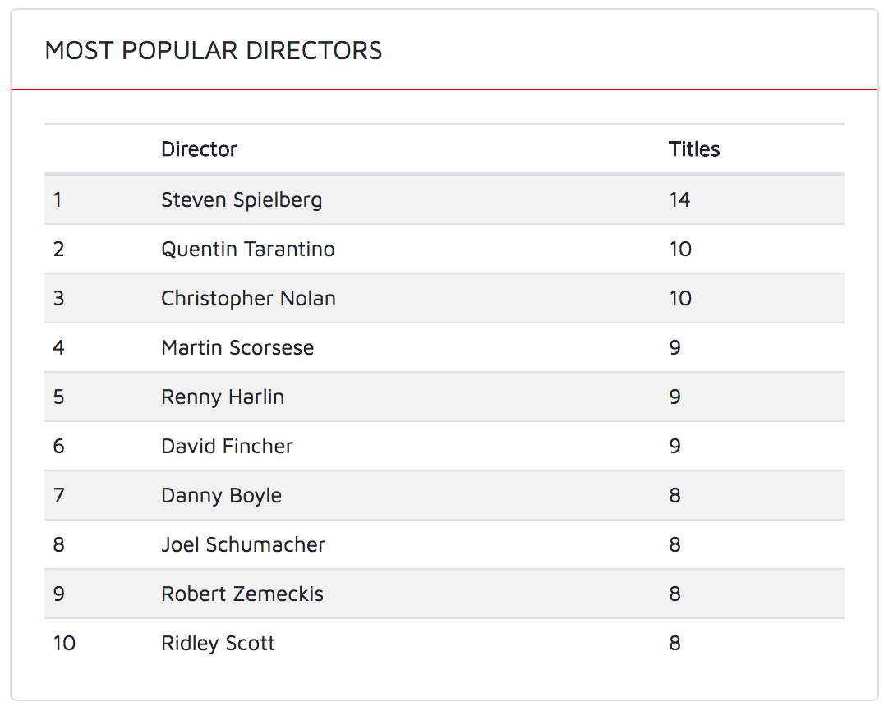
Task: Open the Robert Zemeckis entry
Action: (242, 594)
